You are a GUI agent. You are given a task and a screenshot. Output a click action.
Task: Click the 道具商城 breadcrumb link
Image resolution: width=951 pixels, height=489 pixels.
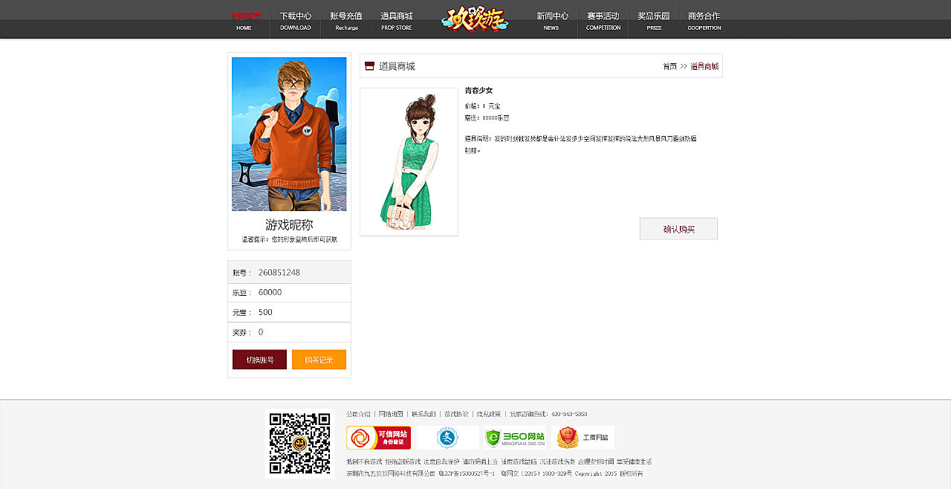(x=704, y=66)
